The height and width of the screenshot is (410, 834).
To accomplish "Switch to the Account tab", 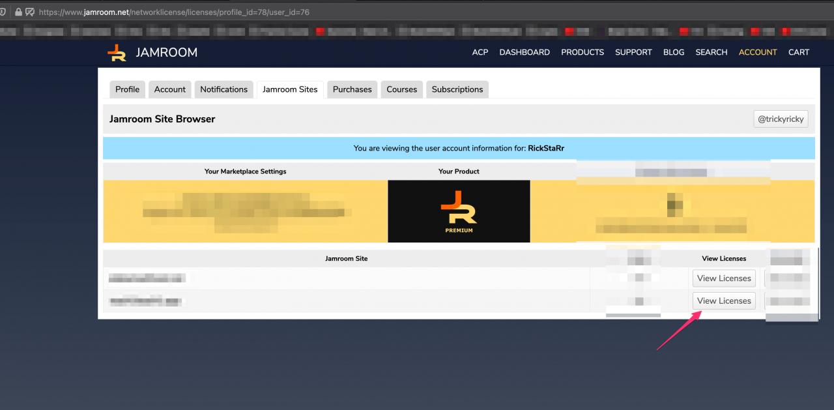I will click(170, 89).
